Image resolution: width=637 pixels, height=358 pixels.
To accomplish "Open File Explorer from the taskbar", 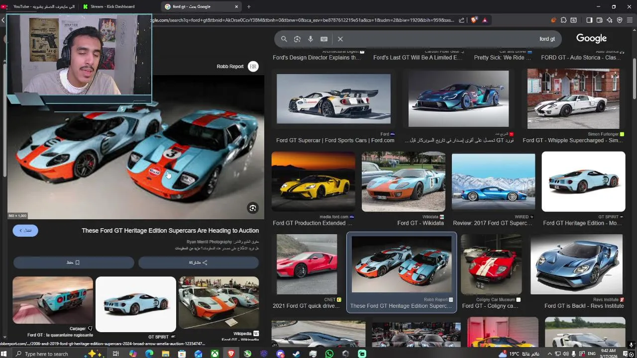I will coord(165,354).
